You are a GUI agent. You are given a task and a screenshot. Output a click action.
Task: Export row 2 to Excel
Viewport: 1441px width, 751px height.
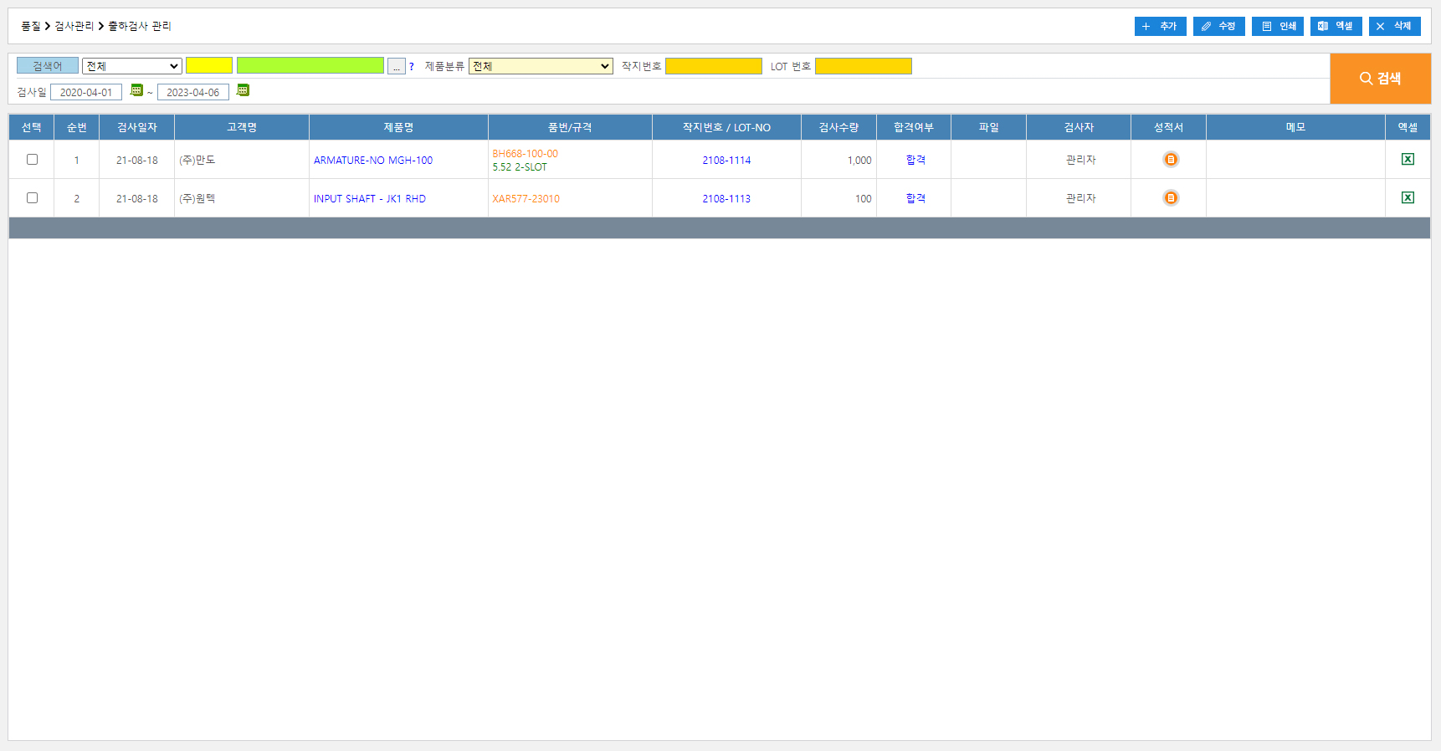[1408, 198]
